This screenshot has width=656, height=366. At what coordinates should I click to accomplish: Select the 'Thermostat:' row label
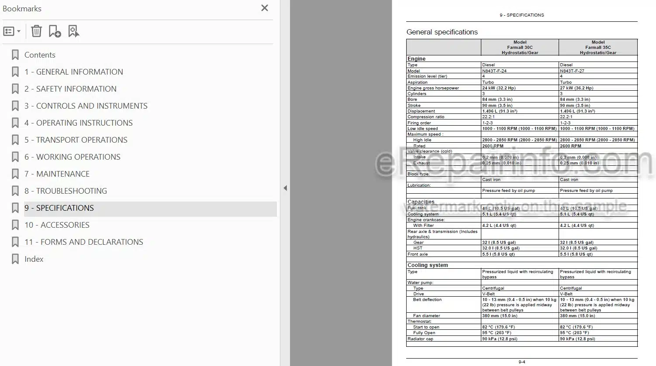419,322
